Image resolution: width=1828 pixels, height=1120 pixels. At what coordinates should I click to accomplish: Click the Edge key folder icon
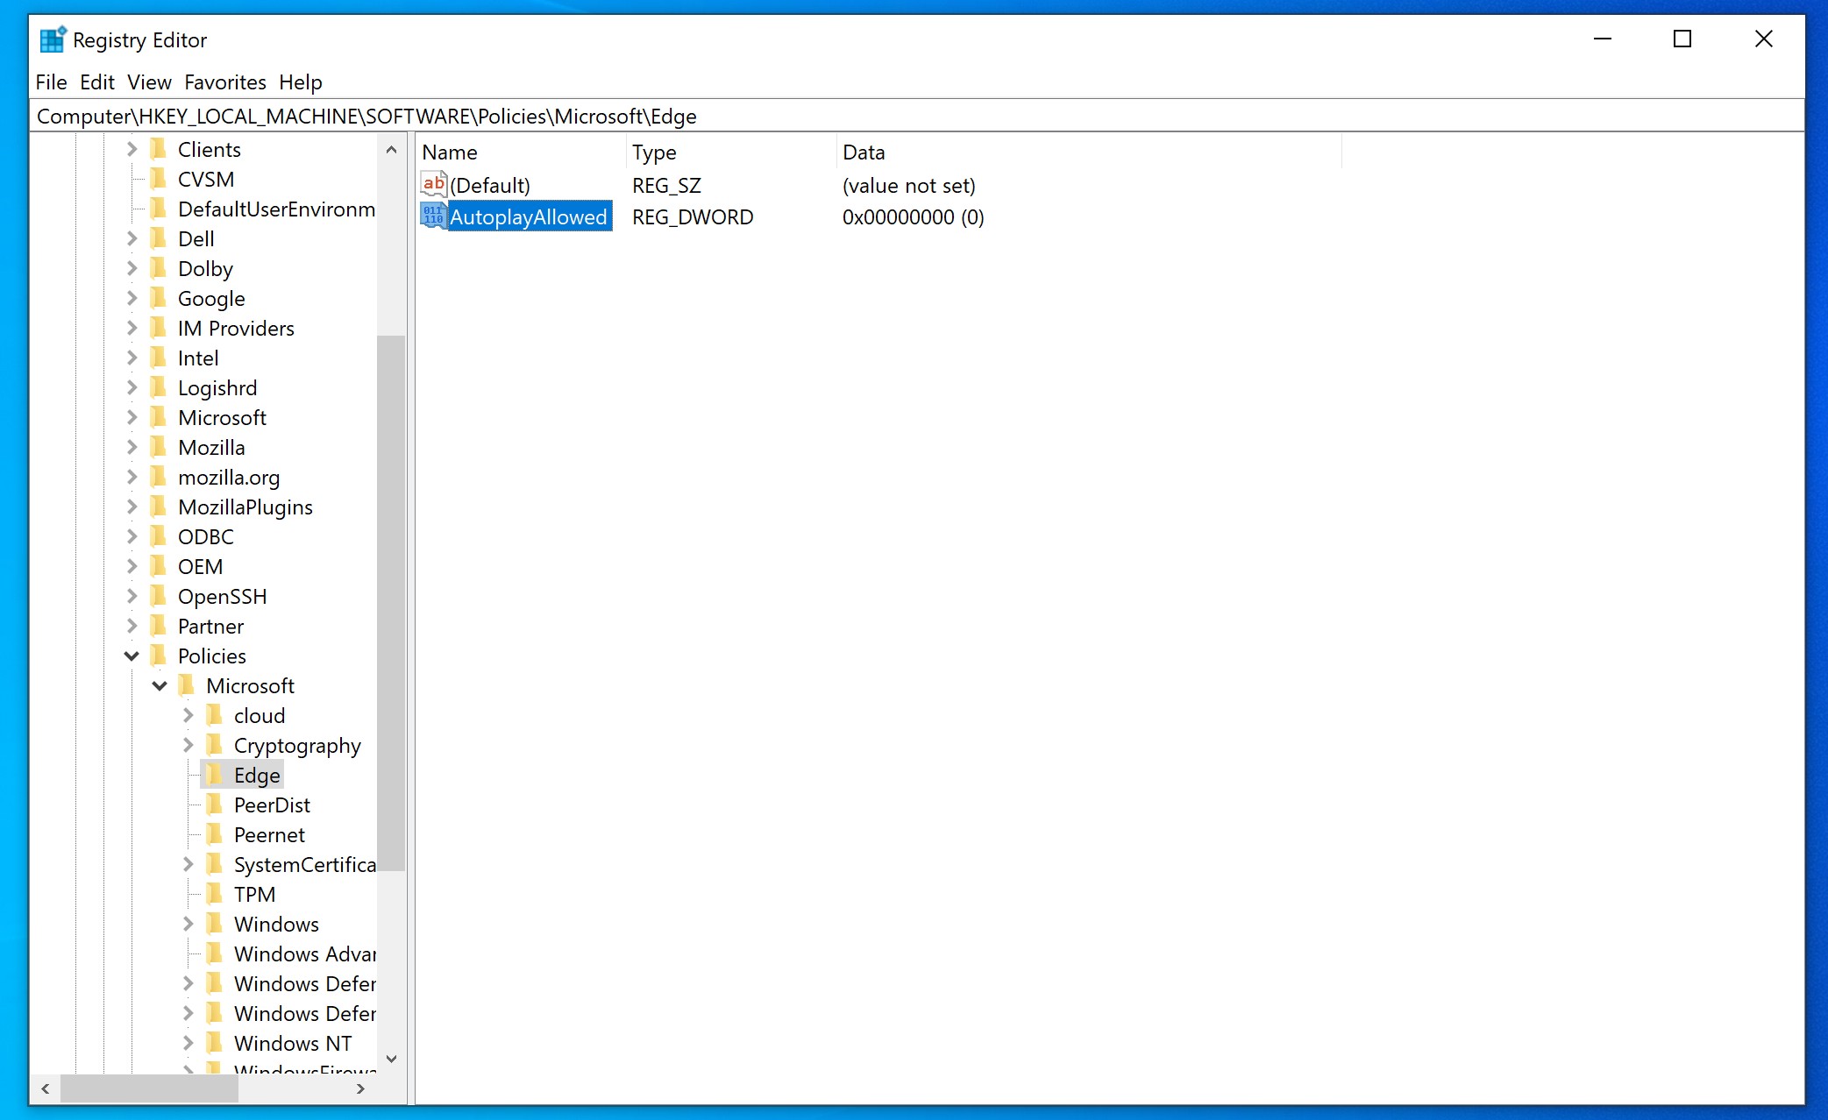point(215,775)
